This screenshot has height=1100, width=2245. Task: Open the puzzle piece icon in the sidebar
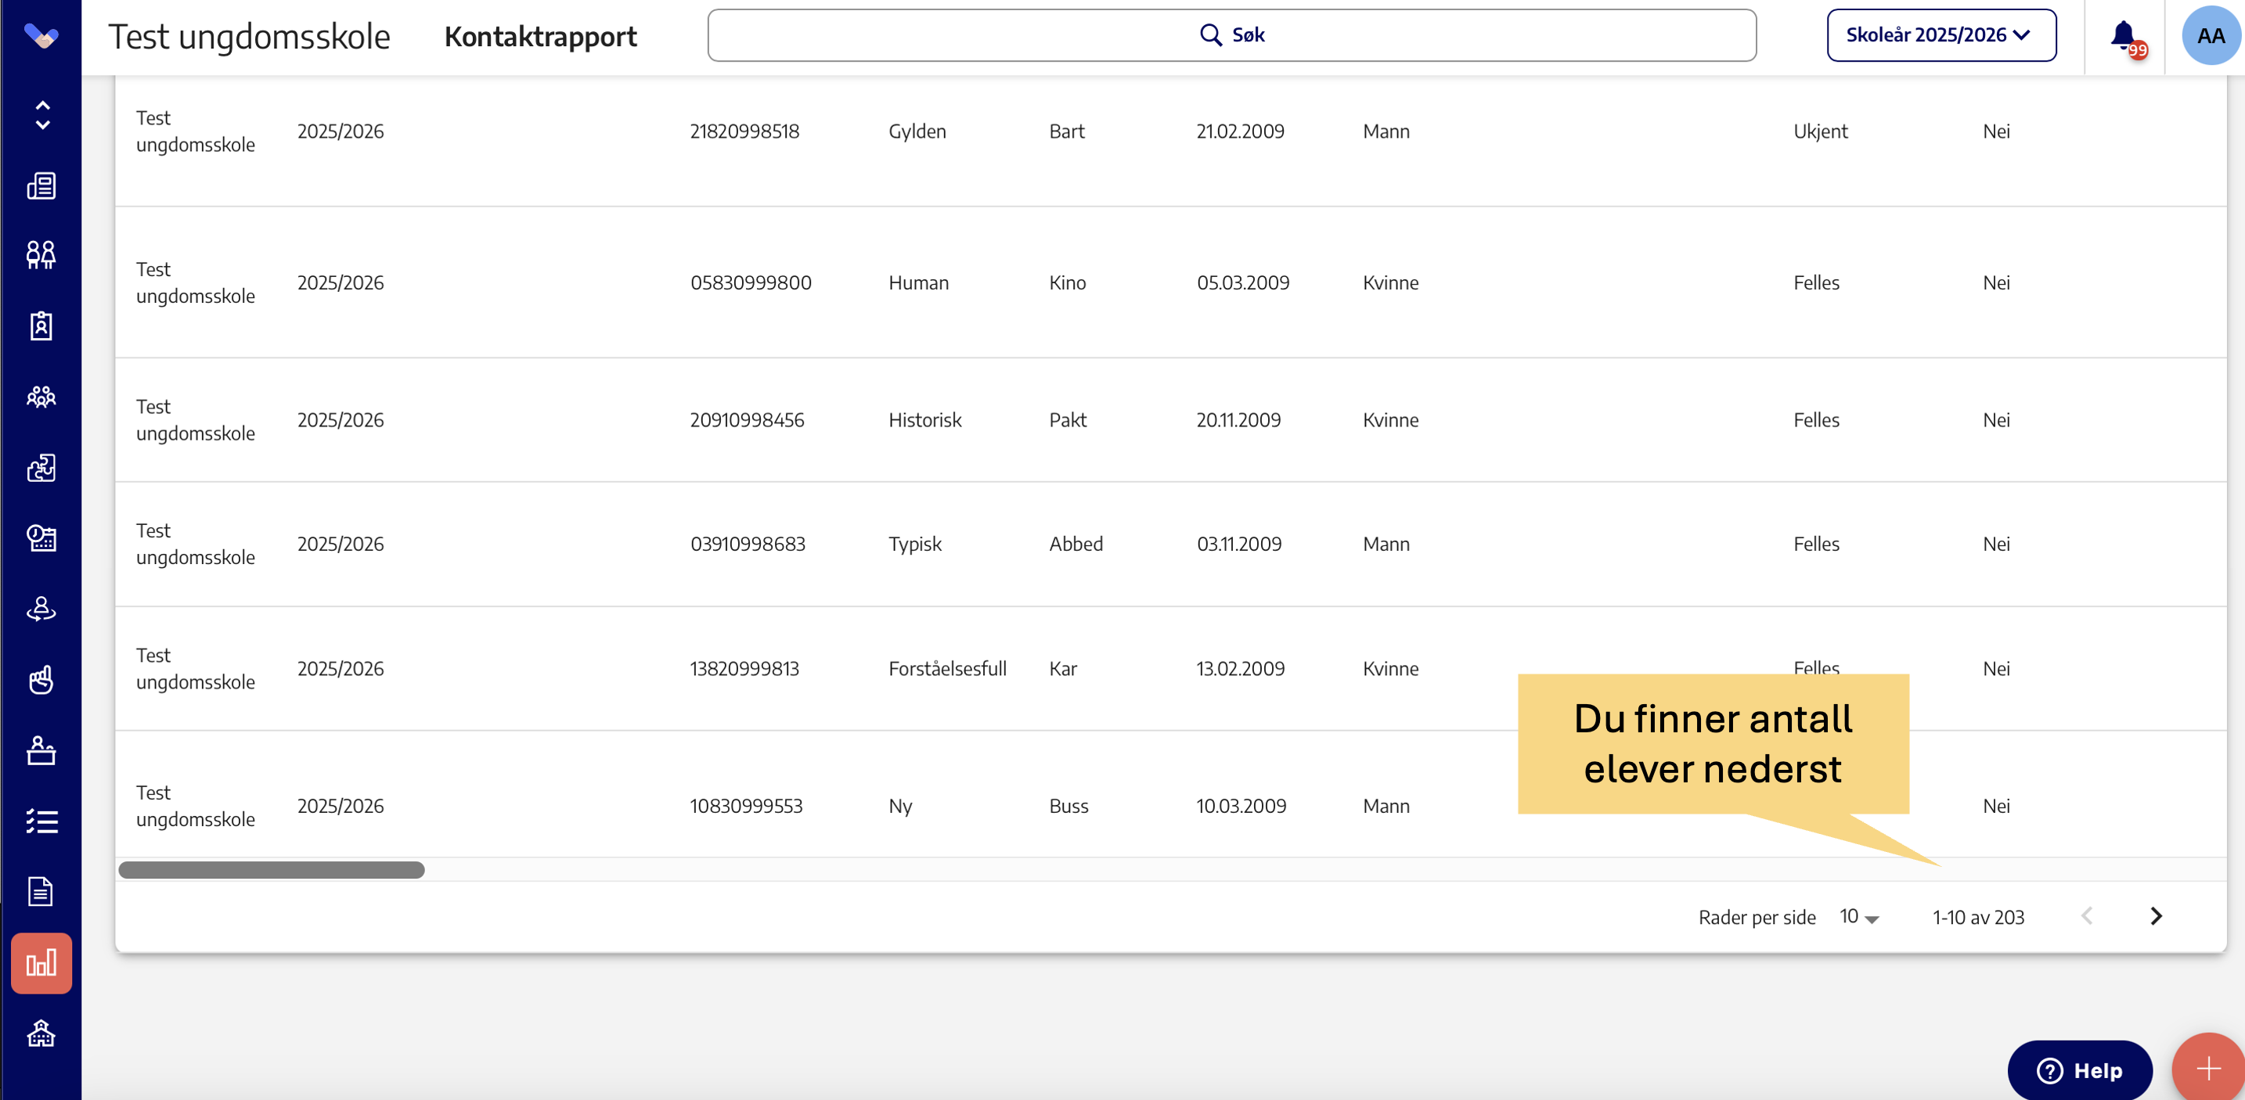(x=41, y=468)
